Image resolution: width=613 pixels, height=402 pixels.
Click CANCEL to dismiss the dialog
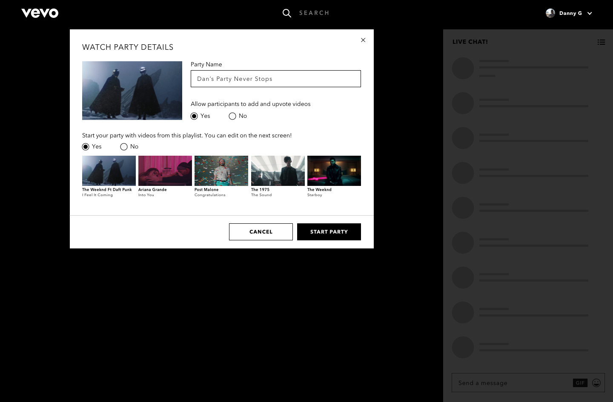261,232
